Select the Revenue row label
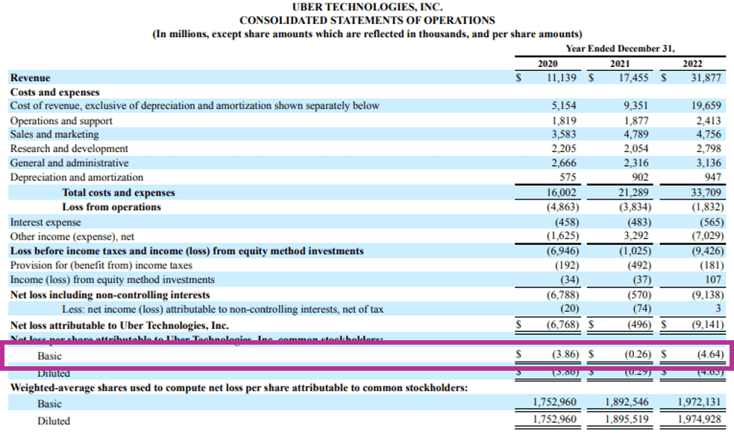 pyautogui.click(x=31, y=78)
